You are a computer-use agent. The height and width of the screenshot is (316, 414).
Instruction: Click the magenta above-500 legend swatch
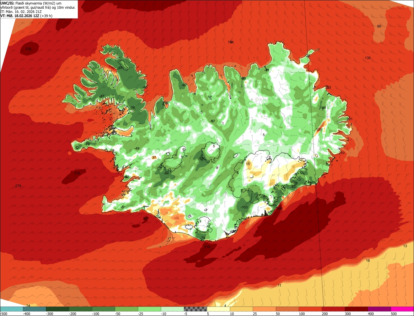402,309
